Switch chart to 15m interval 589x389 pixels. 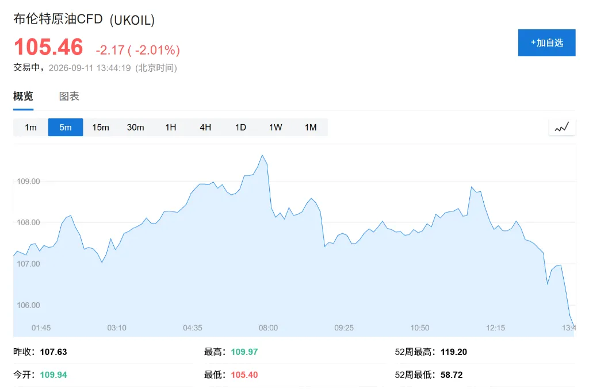[x=100, y=127]
